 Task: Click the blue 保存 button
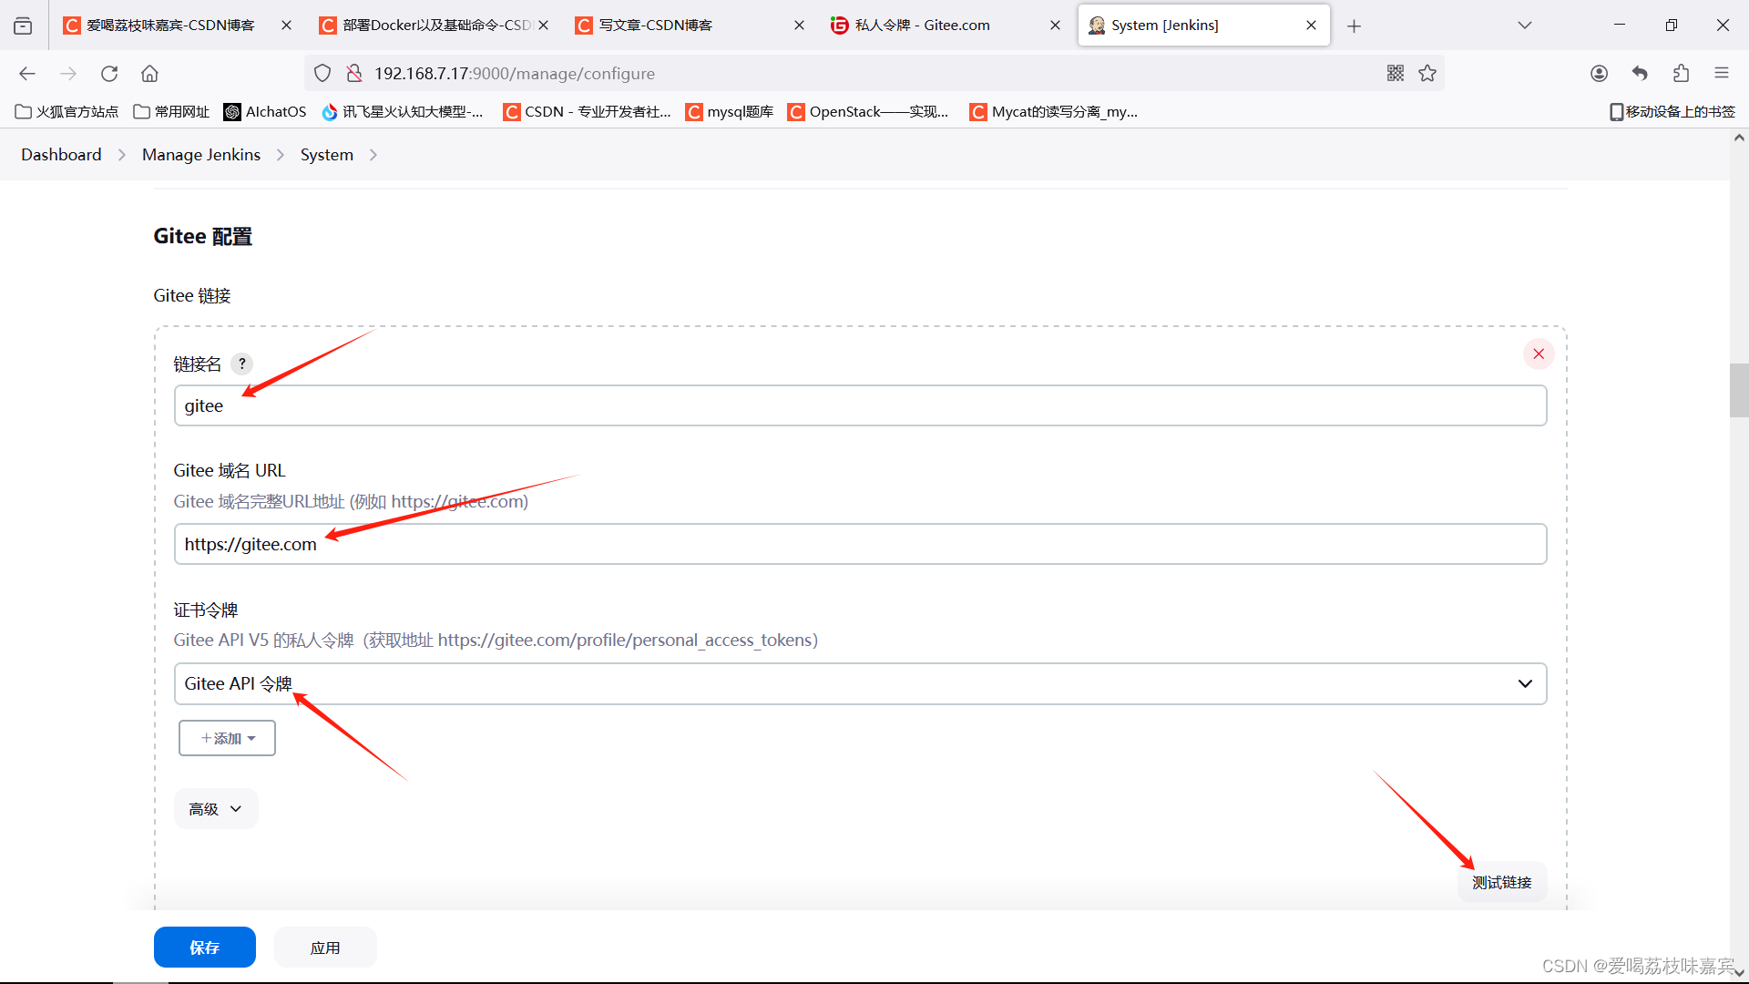pos(204,948)
